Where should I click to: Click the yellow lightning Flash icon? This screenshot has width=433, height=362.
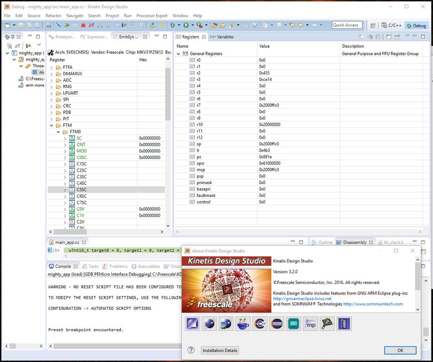162,25
